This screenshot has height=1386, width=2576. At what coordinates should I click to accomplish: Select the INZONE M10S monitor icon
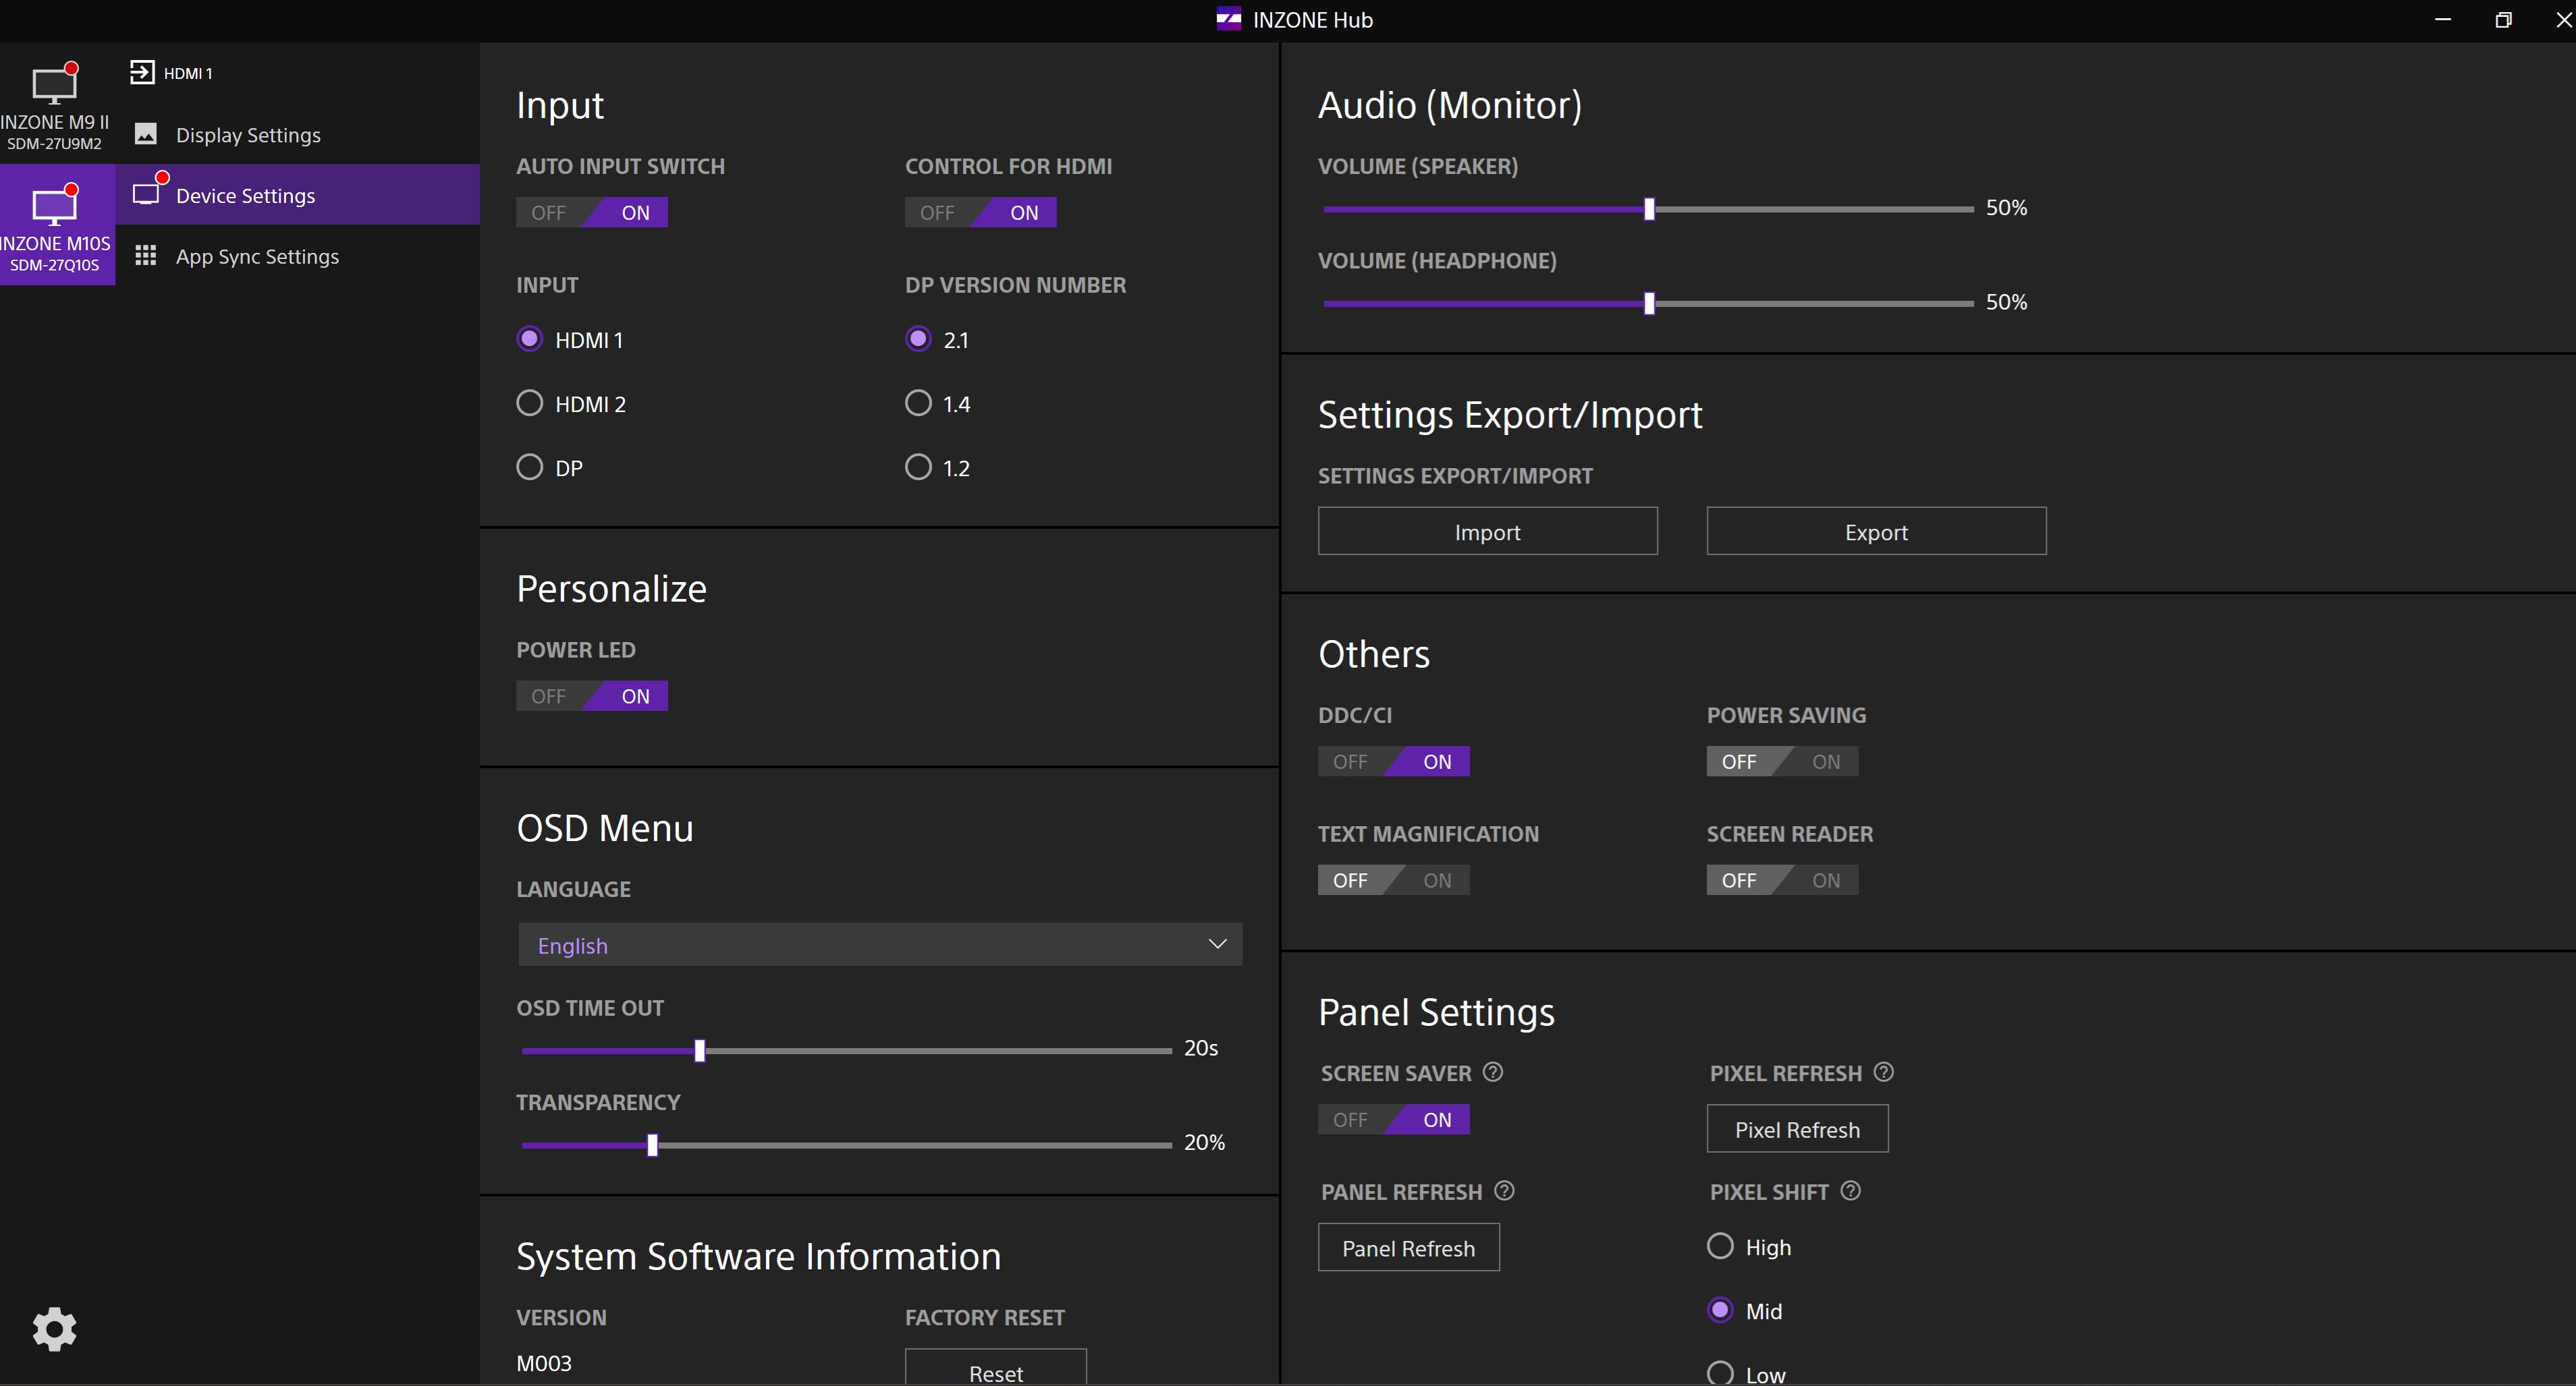pyautogui.click(x=54, y=207)
